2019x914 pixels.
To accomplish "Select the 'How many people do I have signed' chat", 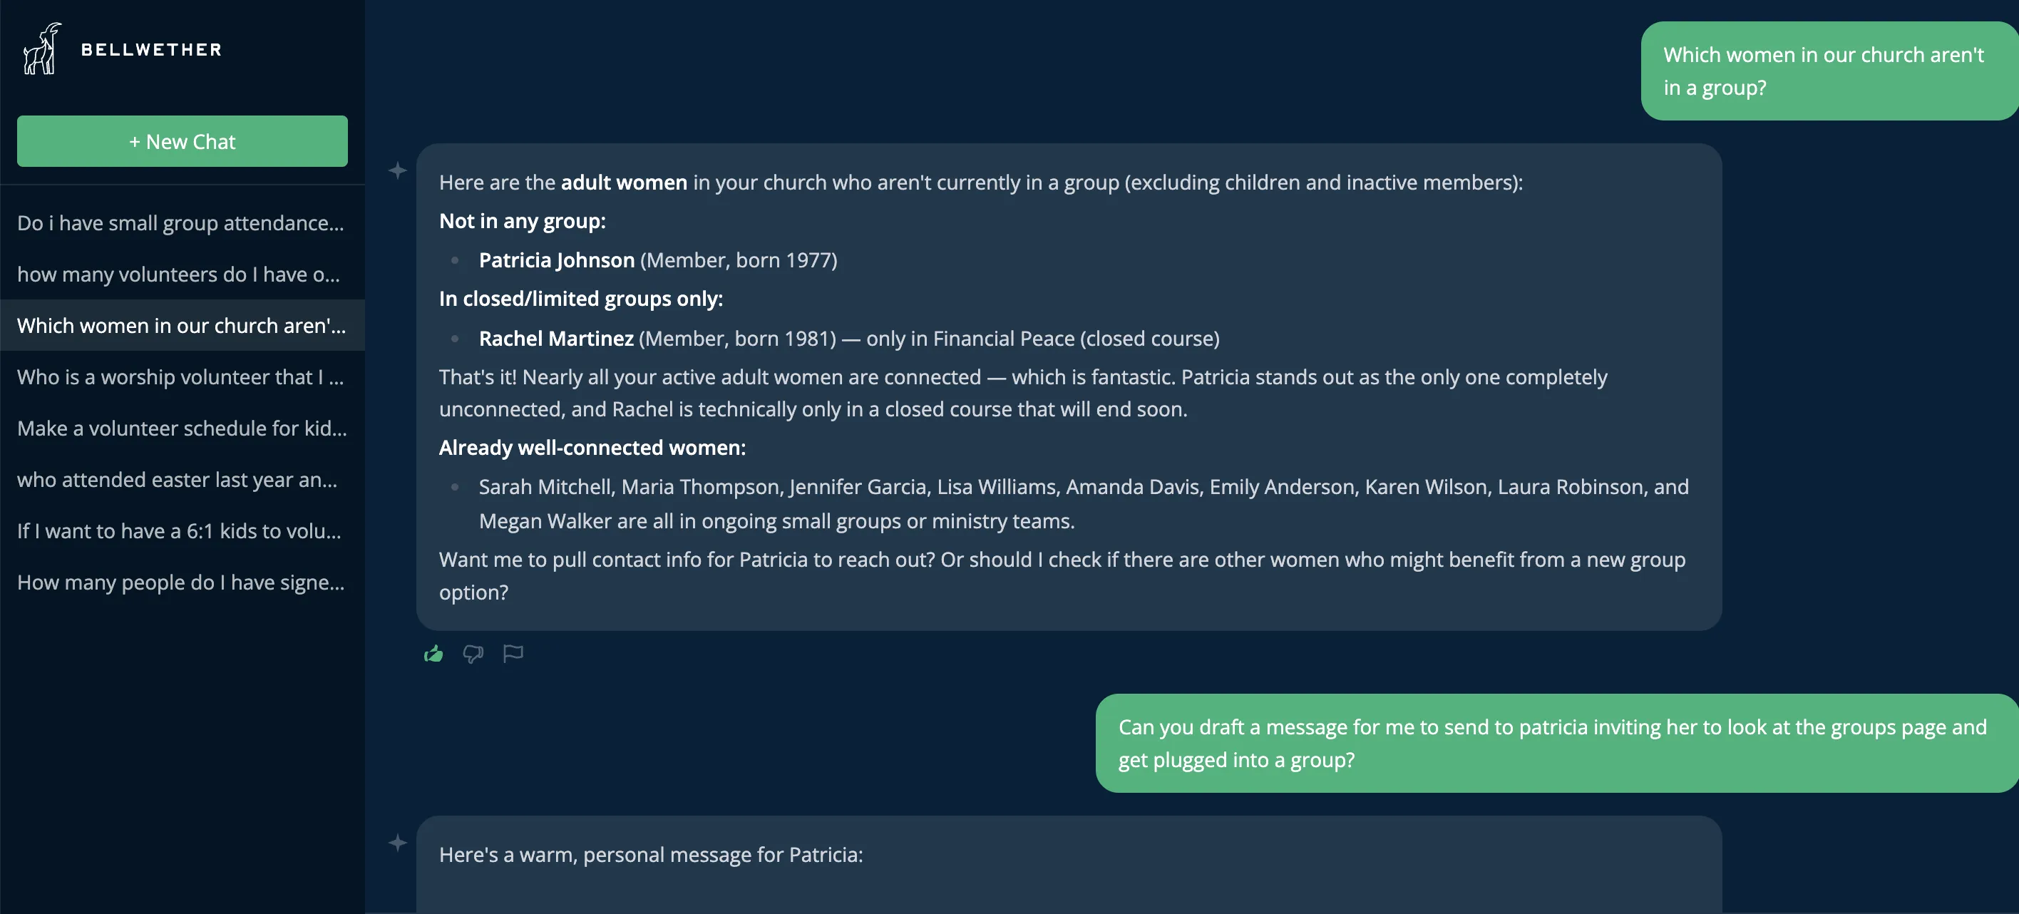I will pos(181,582).
